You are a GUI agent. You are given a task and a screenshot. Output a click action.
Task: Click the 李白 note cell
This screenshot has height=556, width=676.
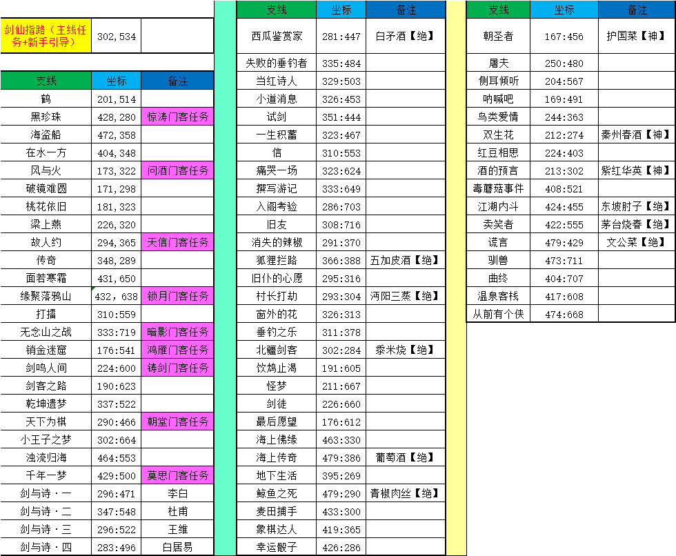pyautogui.click(x=178, y=494)
